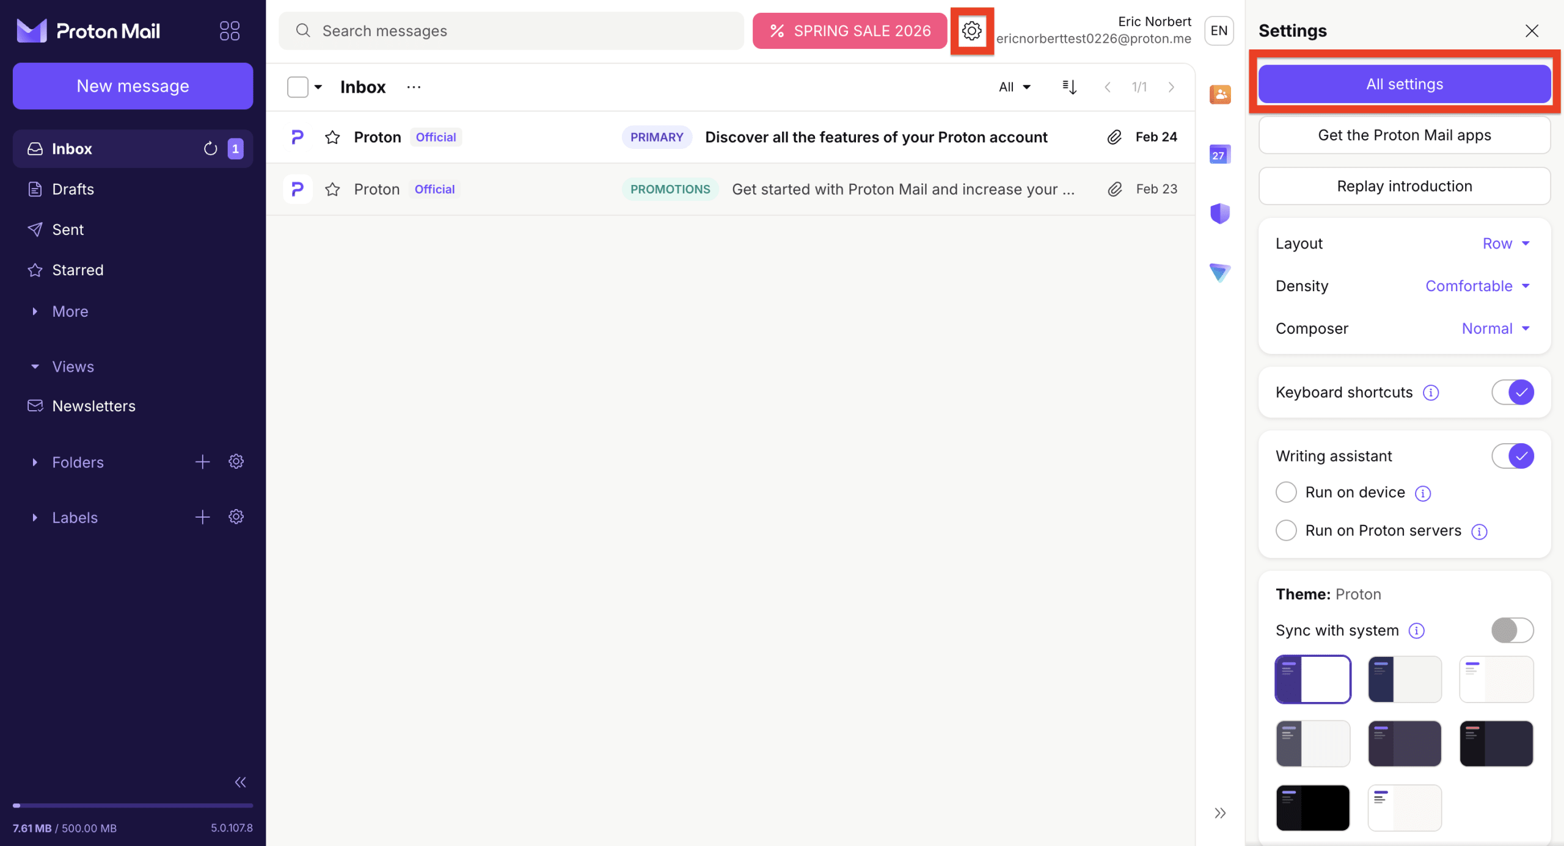Open the Proton apps grid switcher
The width and height of the screenshot is (1564, 846).
pyautogui.click(x=229, y=31)
